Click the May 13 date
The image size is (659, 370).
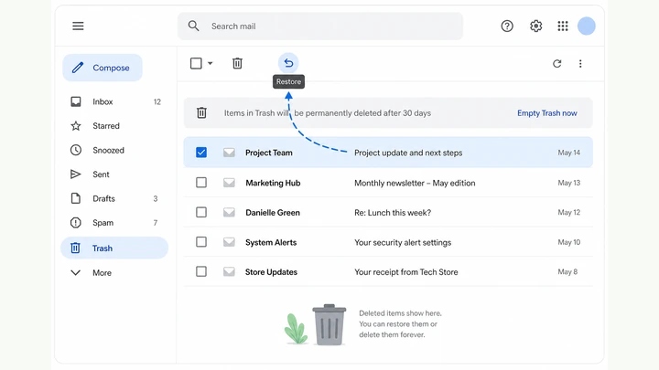[569, 183]
